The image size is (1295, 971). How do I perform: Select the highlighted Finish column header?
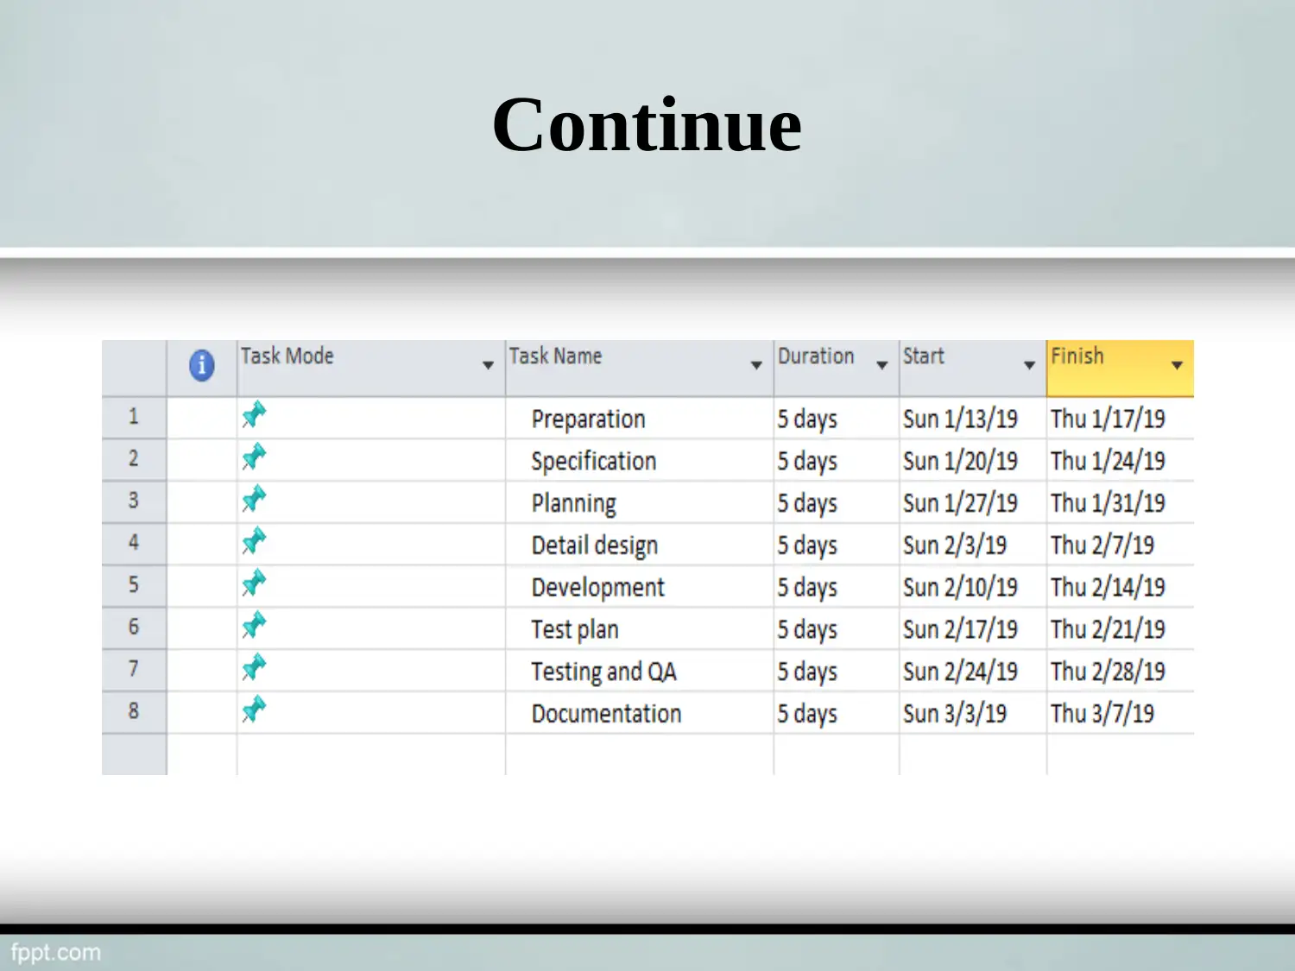coord(1121,369)
